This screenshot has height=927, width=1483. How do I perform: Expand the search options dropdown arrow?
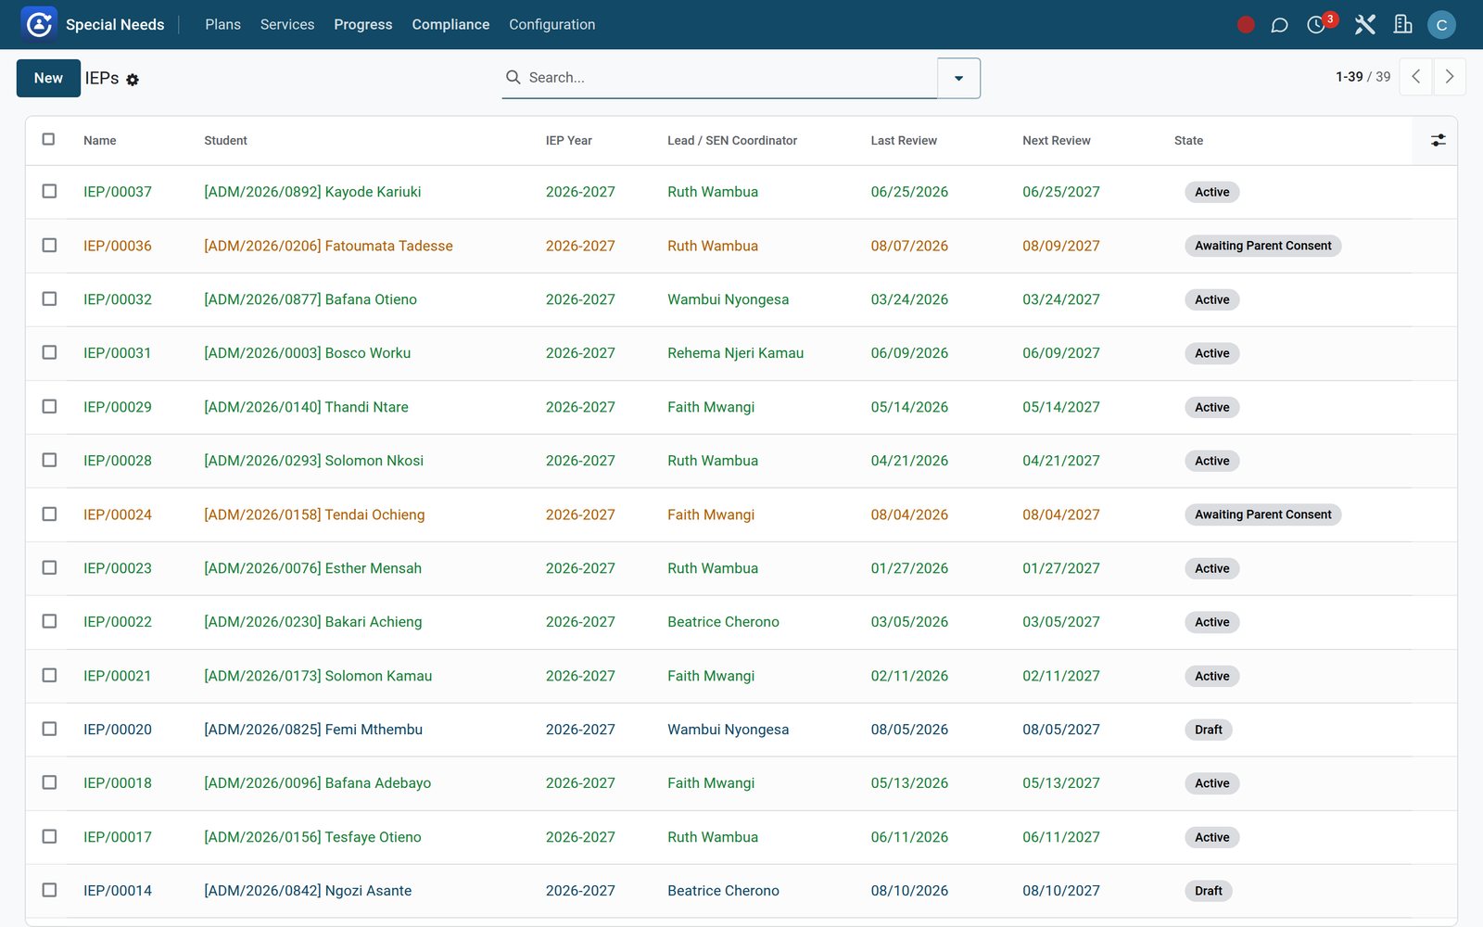958,78
